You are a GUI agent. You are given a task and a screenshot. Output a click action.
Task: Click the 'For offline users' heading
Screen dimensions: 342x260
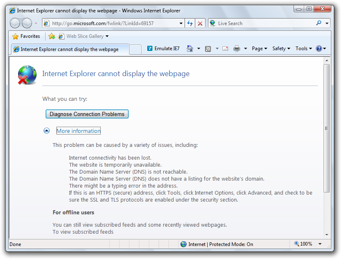(x=73, y=212)
